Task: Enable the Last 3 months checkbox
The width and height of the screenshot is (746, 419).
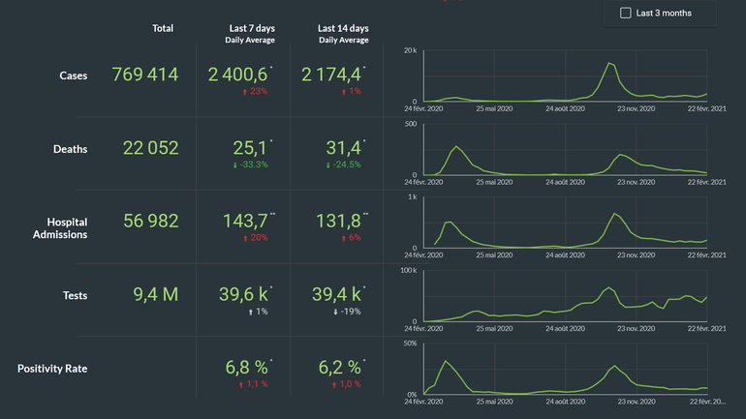Action: tap(626, 14)
